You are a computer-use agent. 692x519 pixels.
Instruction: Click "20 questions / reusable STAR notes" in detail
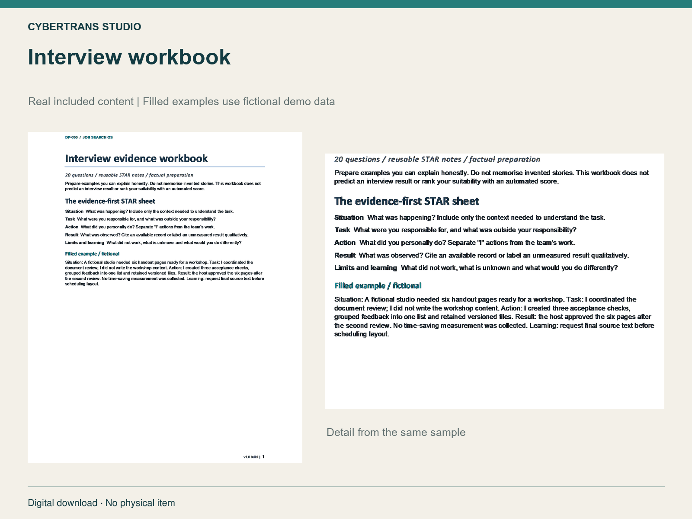point(437,159)
